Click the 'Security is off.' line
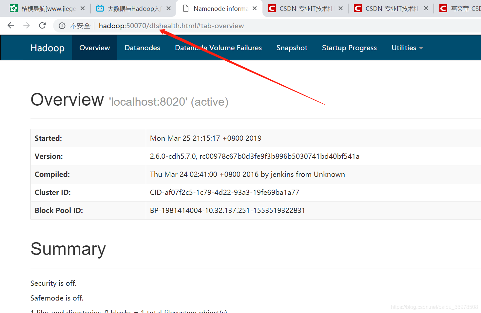481x313 pixels. pyautogui.click(x=53, y=283)
